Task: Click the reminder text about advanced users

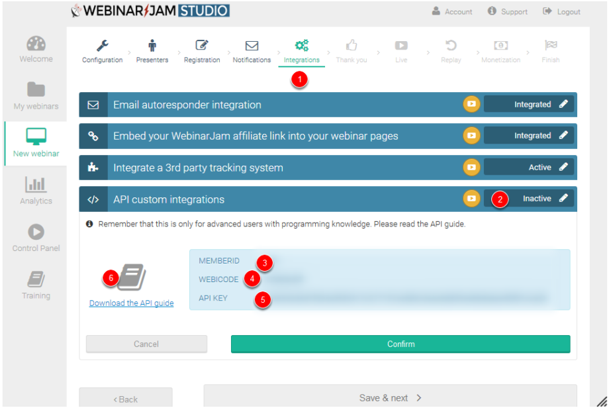Action: point(281,224)
